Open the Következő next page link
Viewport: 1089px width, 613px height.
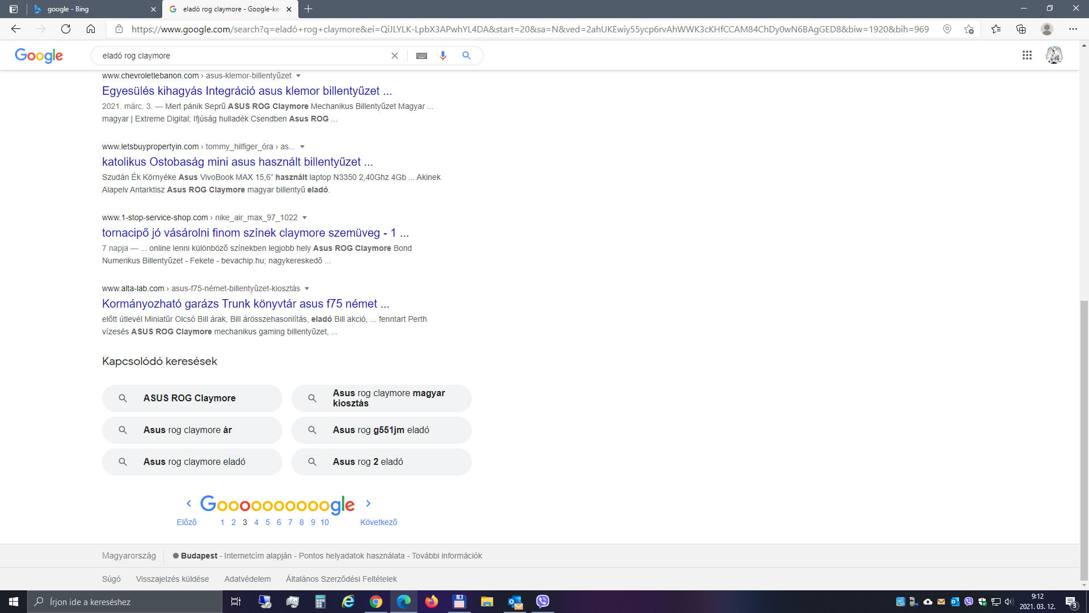pos(378,522)
